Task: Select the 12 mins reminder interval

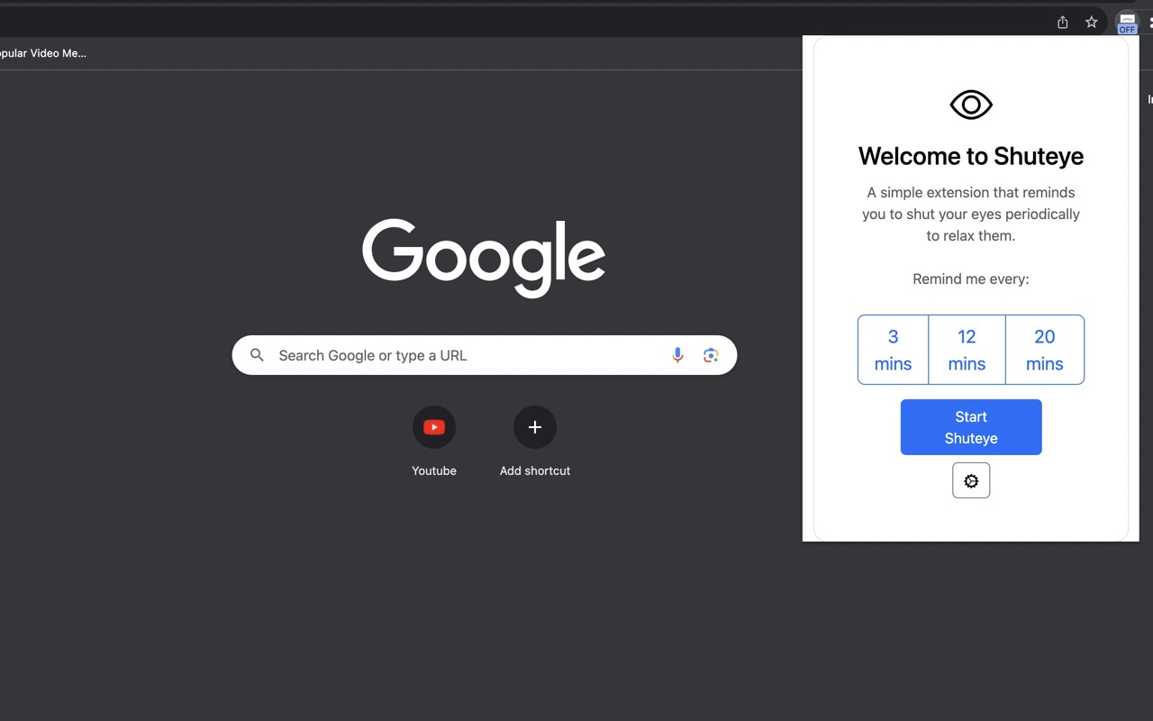Action: coord(967,350)
